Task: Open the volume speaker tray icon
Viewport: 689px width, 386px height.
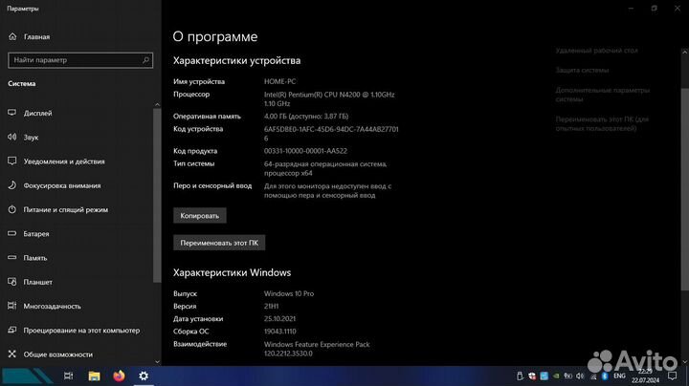Action: pyautogui.click(x=580, y=375)
